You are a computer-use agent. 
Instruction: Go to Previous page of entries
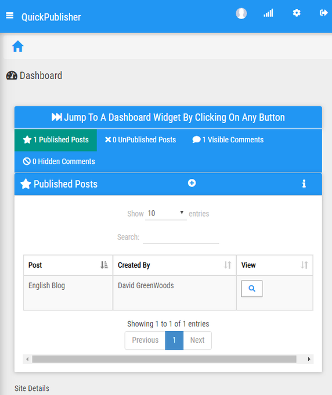click(145, 340)
